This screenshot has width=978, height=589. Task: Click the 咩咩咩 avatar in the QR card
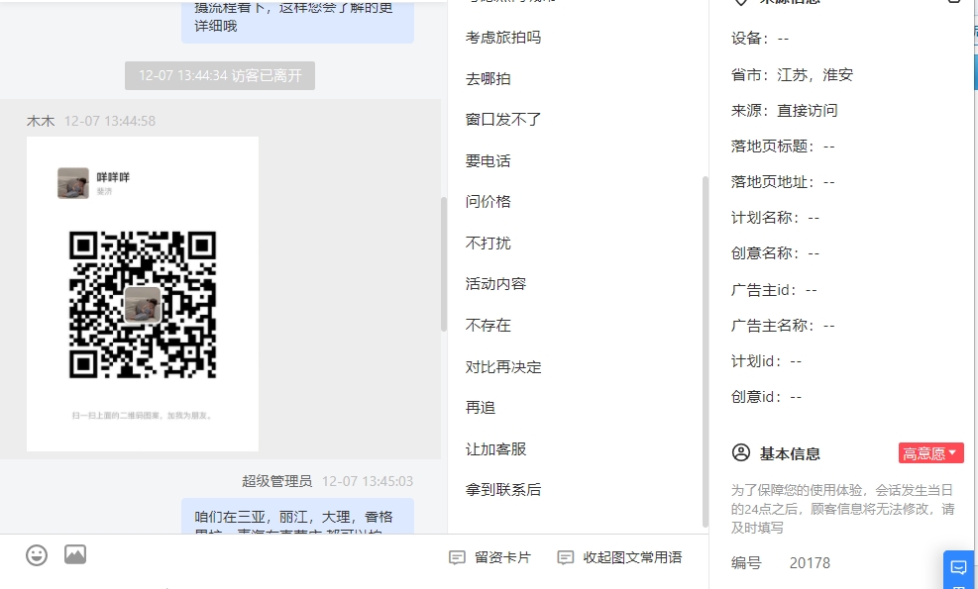73,182
